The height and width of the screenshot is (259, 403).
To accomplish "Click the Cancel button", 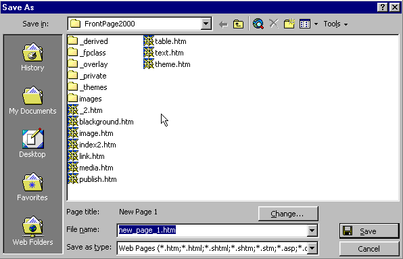I will coord(369,249).
